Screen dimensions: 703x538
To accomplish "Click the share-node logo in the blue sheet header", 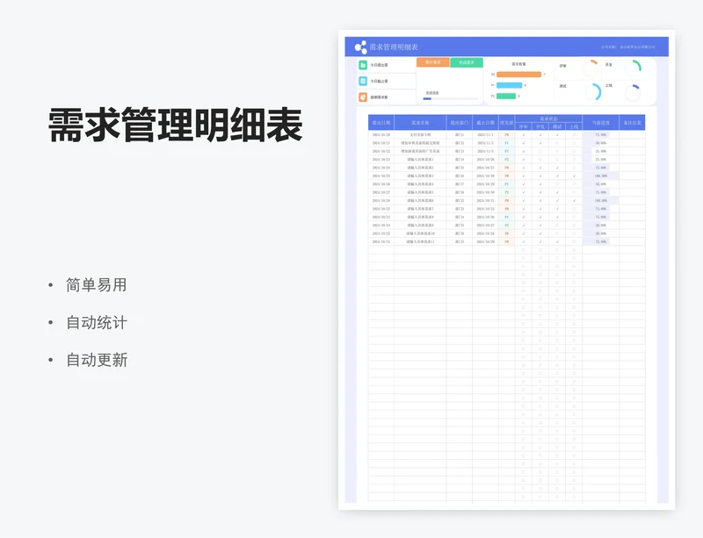I will (x=360, y=47).
